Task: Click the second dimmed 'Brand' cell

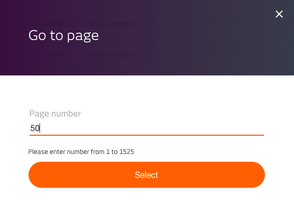Action: point(54,55)
